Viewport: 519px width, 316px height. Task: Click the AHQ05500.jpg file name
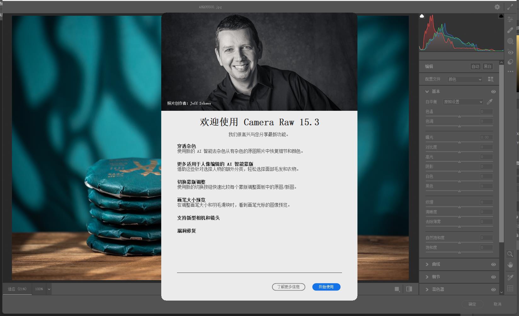210,7
